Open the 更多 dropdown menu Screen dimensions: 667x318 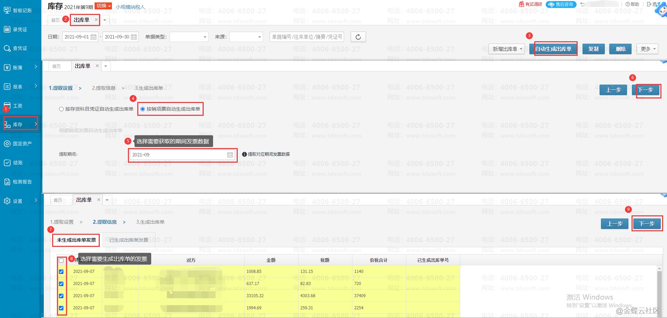pos(648,49)
